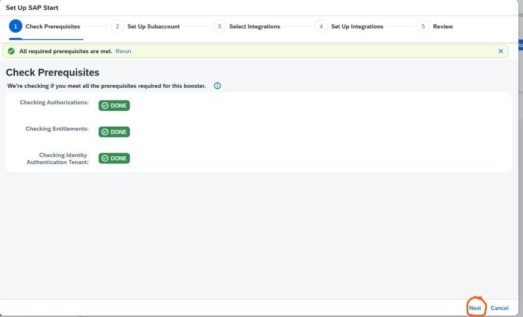Click the green success checkmark in the message strip
The image size is (523, 317).
pyautogui.click(x=11, y=52)
